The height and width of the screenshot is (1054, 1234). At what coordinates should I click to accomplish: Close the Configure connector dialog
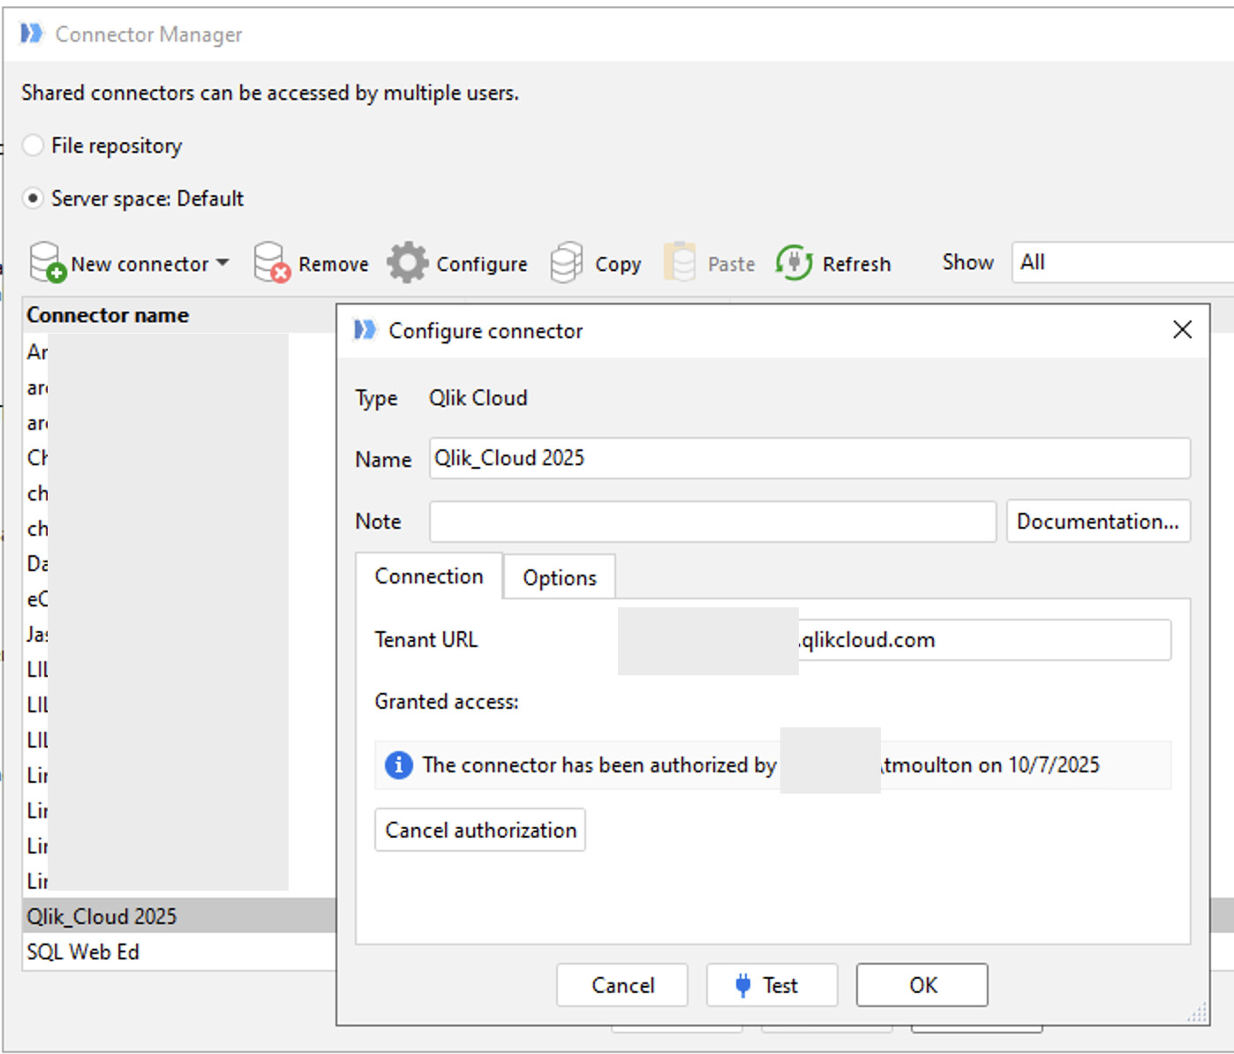pos(1182,330)
